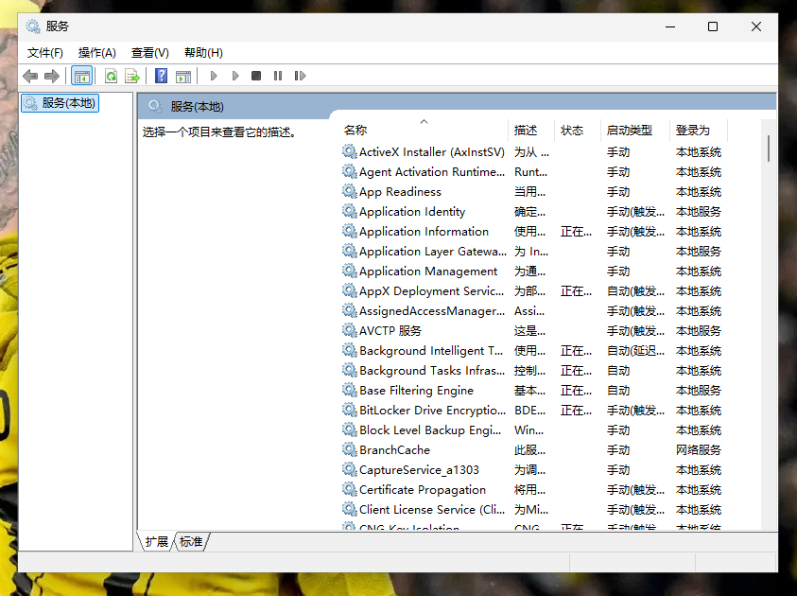797x596 pixels.
Task: Select the Certificate Propagation service
Action: [x=534, y=489]
